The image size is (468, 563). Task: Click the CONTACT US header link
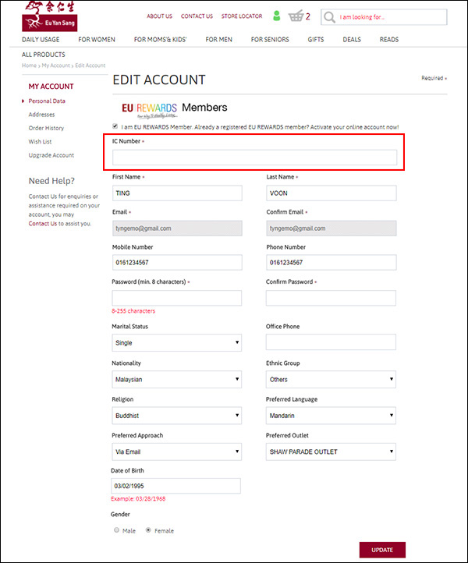[197, 16]
